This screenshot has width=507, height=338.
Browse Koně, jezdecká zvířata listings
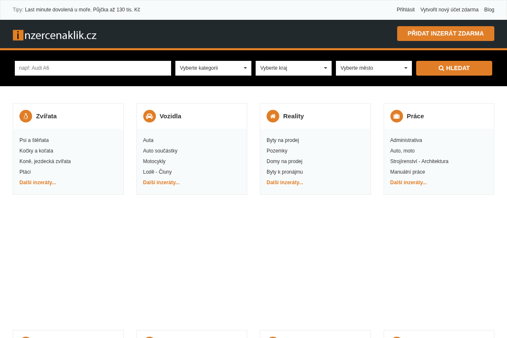tap(45, 161)
